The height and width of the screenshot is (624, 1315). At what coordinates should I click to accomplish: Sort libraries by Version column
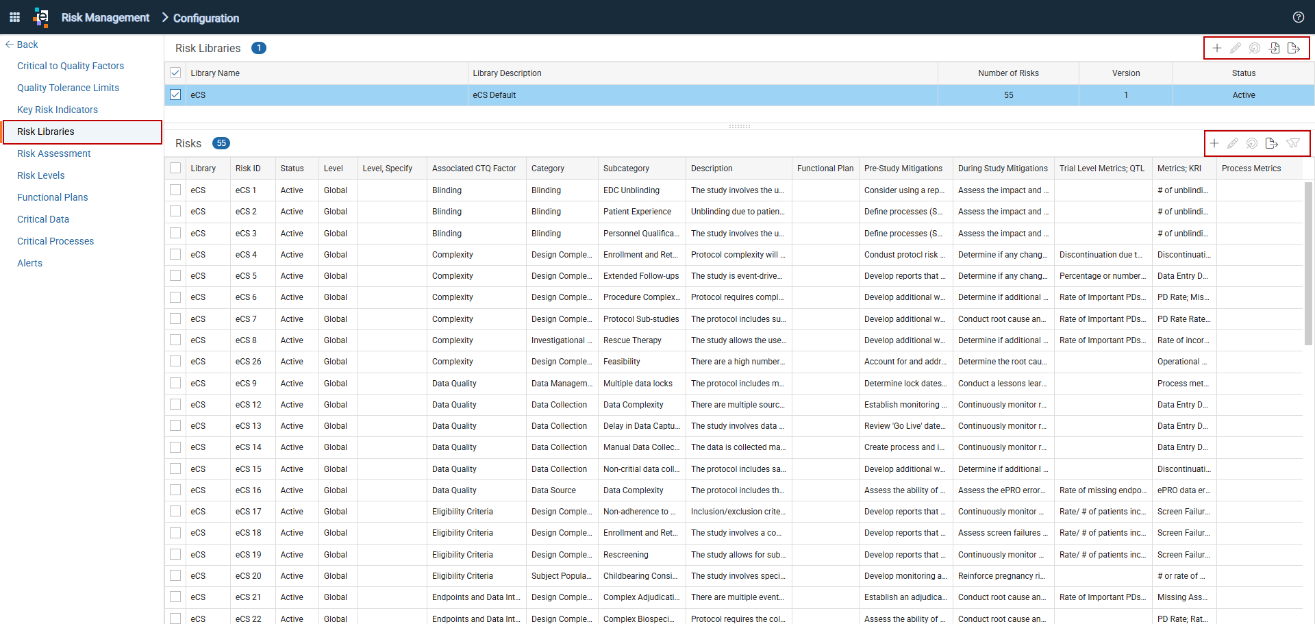[x=1126, y=73]
